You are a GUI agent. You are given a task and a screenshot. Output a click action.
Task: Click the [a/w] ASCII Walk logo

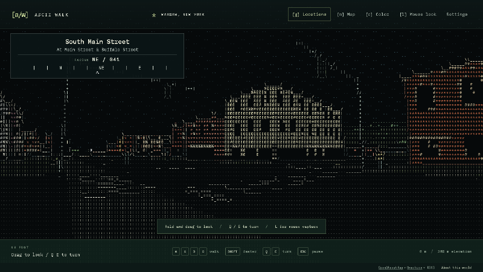(40, 15)
